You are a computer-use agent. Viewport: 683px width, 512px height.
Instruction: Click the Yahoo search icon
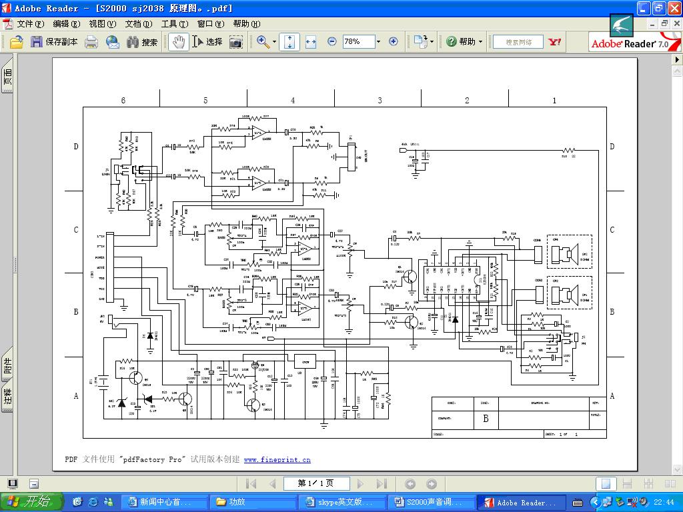[x=555, y=42]
